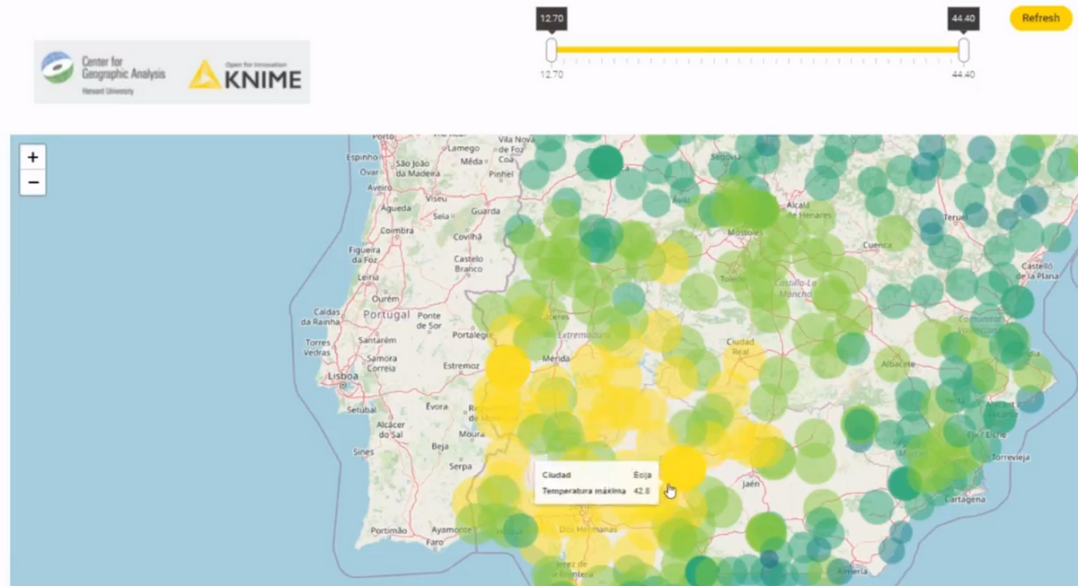Click the right slider handle at 44.40
The height and width of the screenshot is (586, 1078).
(x=964, y=49)
